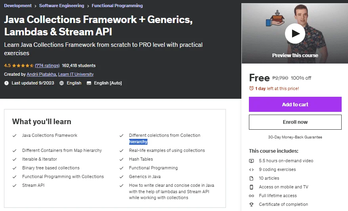Viewport: 348px width, 211px height.
Task: Click the articles document icon
Action: pos(251,178)
